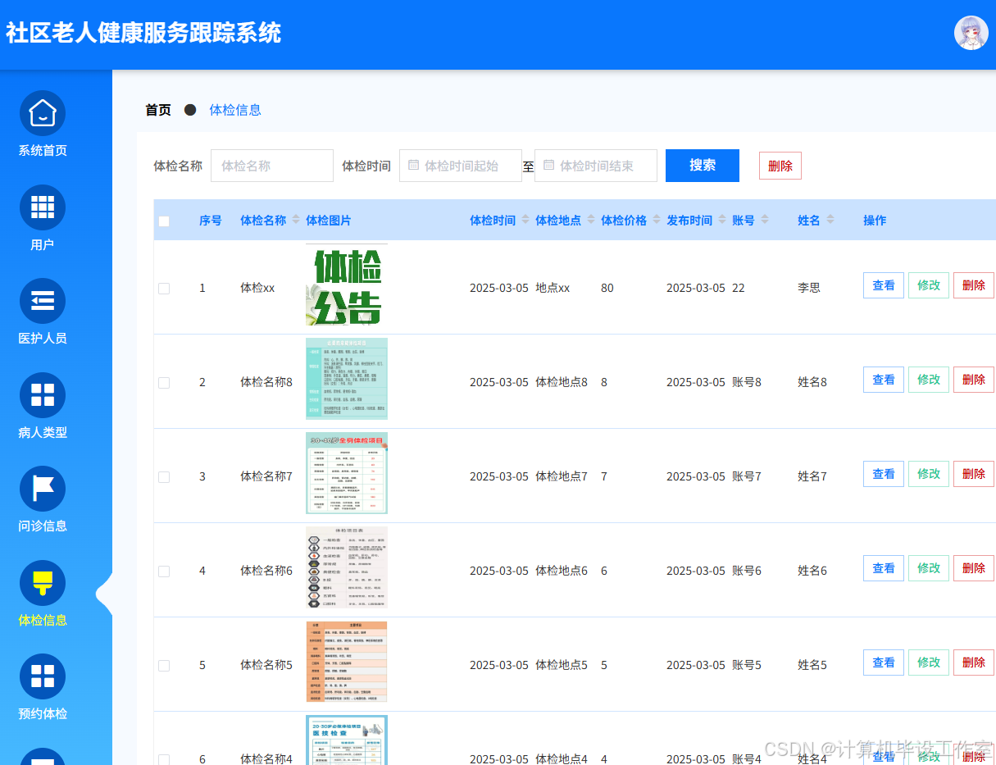Open image thumbnail for 体检名称8

tap(347, 379)
